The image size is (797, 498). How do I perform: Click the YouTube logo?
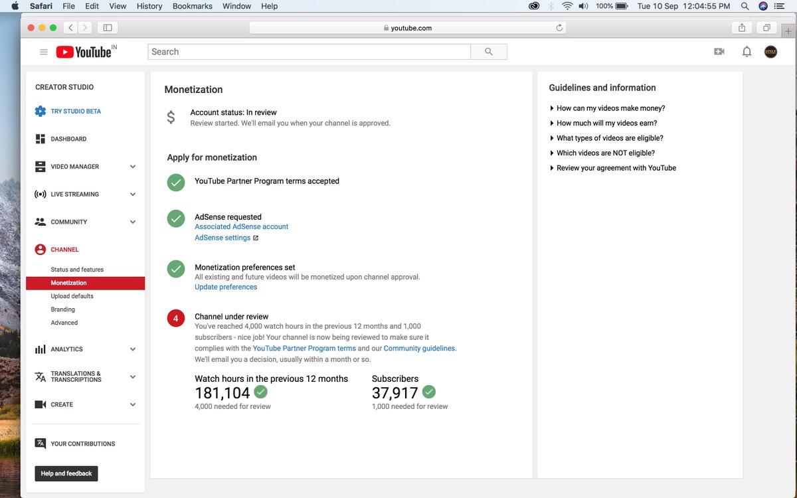(84, 52)
